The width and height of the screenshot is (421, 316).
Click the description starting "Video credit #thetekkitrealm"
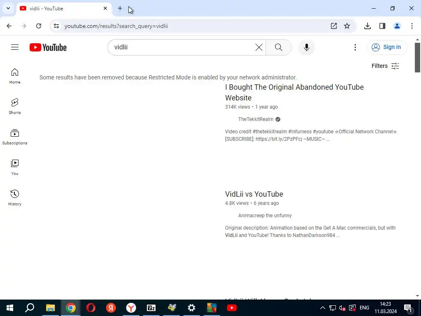[311, 135]
